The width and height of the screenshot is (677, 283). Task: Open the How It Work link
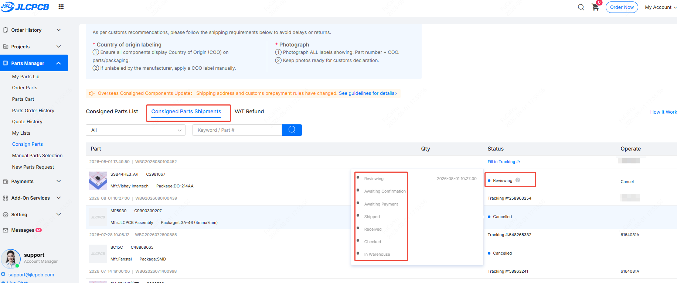(664, 112)
